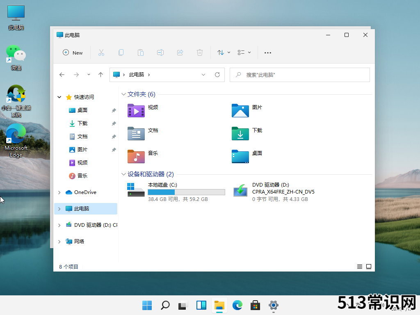Viewport: 420px width, 315px height.
Task: Select 下载 in quick access sidebar
Action: pyautogui.click(x=82, y=123)
